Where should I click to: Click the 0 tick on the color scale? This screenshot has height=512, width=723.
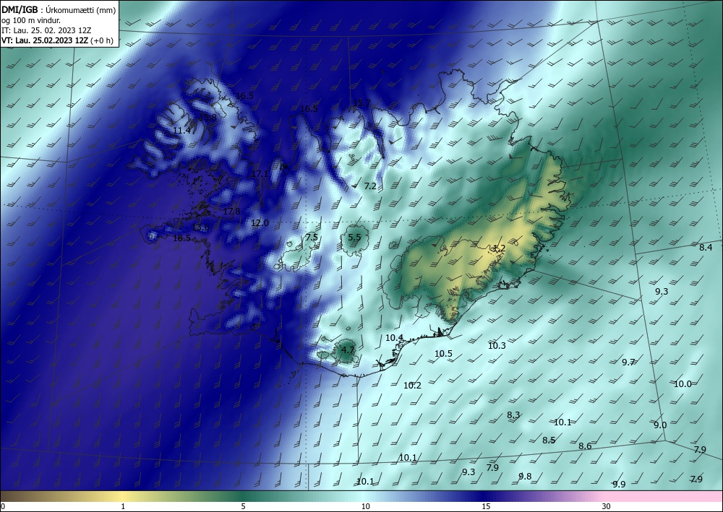pyautogui.click(x=3, y=507)
